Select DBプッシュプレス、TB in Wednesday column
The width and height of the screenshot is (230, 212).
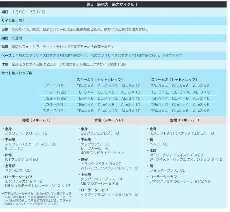100,133
